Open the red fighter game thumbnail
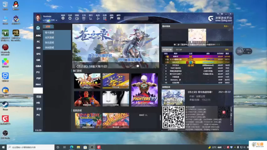Image resolution: width=267 pixels, height=150 pixels. 87,99
